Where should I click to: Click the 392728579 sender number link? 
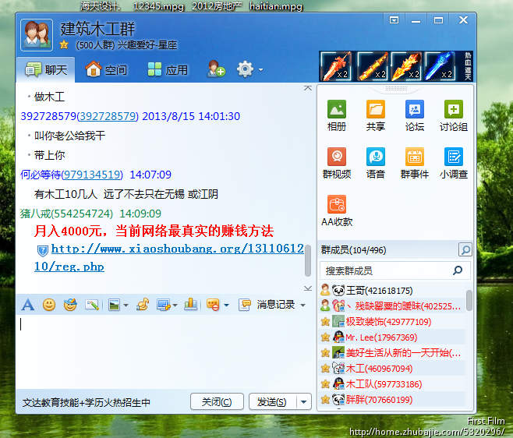[x=108, y=116]
